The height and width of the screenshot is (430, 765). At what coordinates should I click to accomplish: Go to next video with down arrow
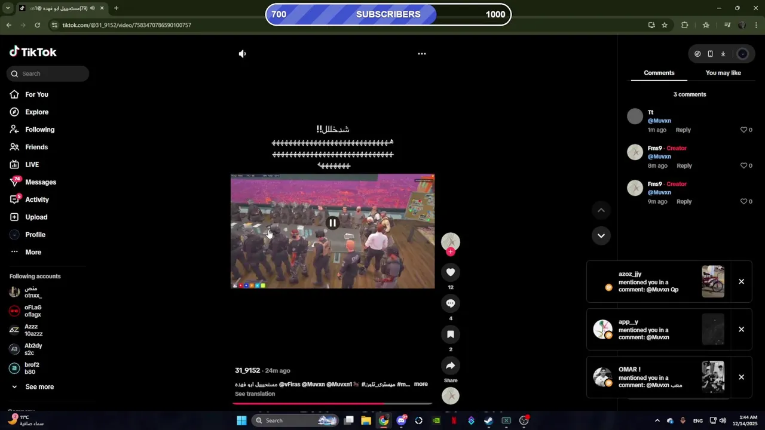pyautogui.click(x=601, y=235)
